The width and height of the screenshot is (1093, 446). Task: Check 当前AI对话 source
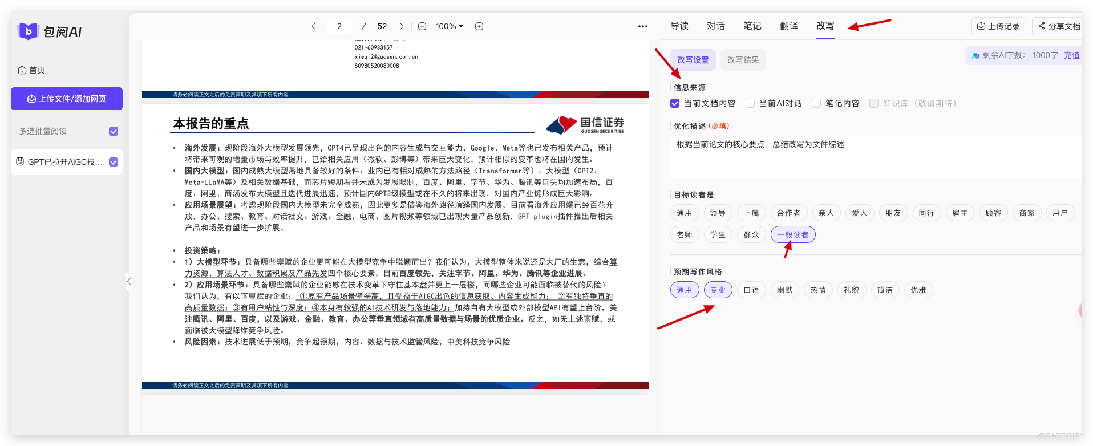750,103
